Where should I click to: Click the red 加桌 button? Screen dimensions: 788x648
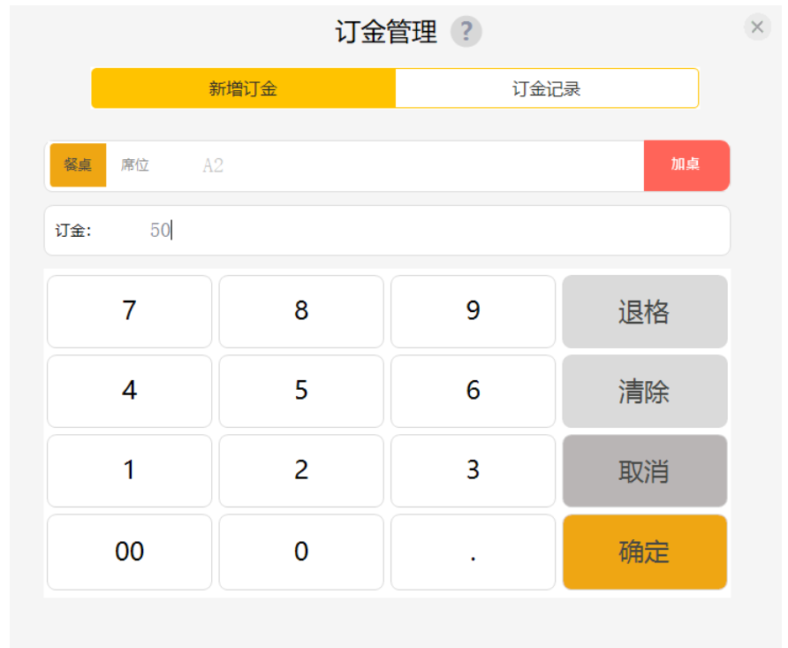686,165
